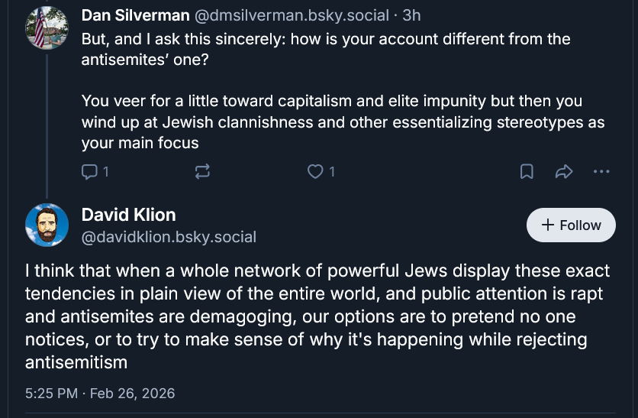Share Dan Silverman's post via arrow icon
The height and width of the screenshot is (418, 638).
tap(564, 172)
